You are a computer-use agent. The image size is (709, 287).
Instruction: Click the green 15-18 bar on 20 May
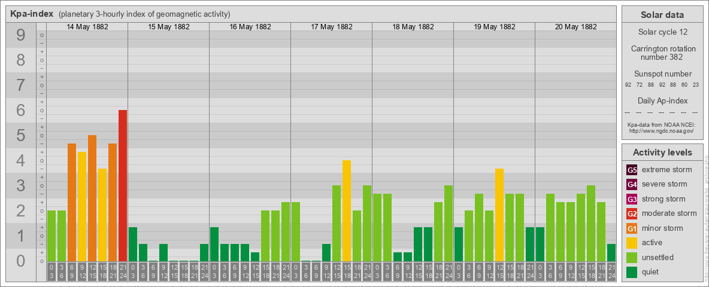pyautogui.click(x=590, y=224)
